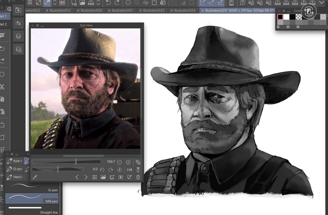
Task: Click the open file folder icon
Action: (x=83, y=3)
